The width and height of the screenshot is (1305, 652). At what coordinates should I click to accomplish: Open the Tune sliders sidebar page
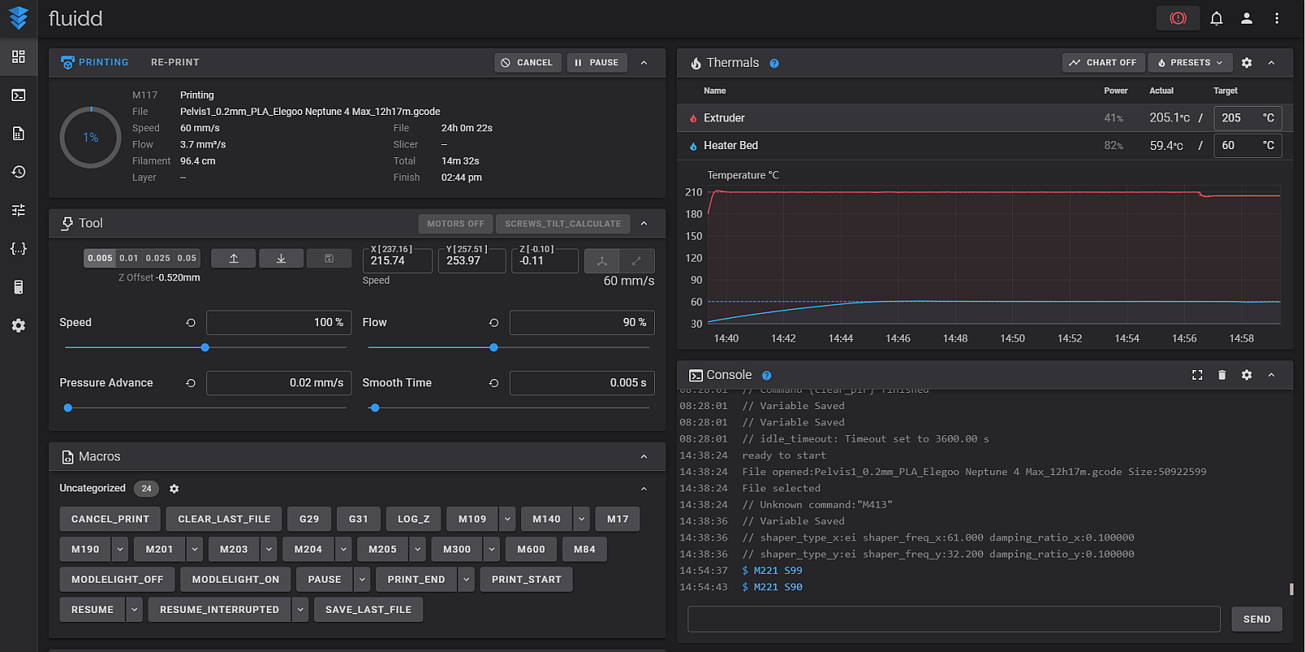(18, 210)
